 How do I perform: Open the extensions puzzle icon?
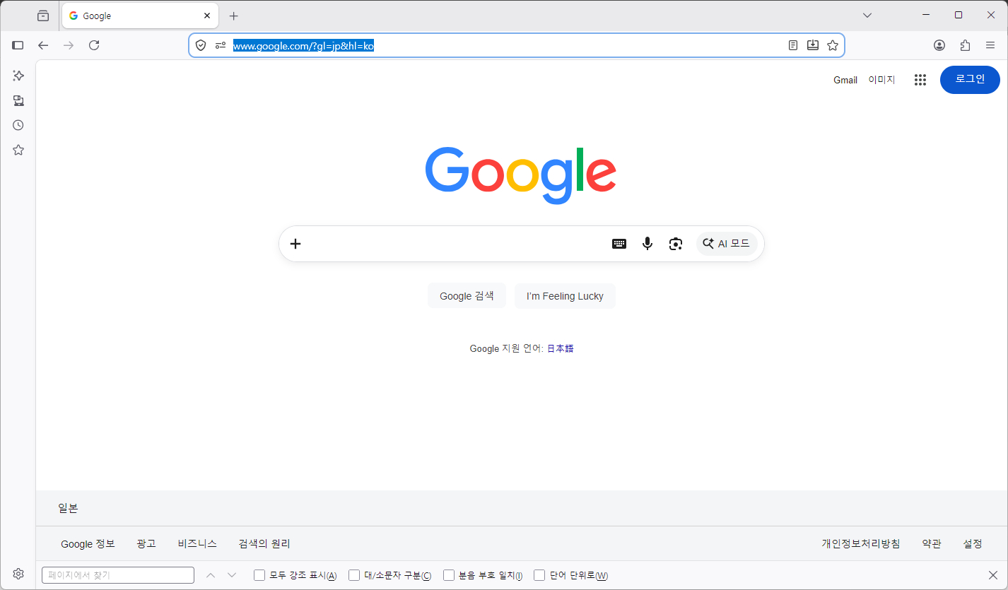(965, 45)
